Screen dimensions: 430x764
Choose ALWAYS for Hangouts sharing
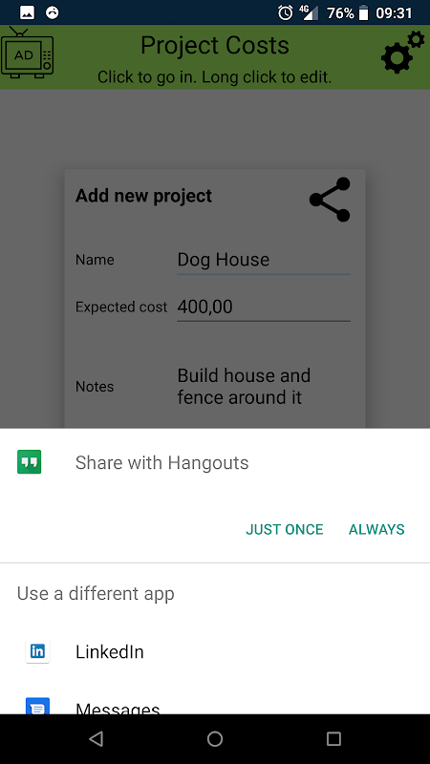pos(376,530)
